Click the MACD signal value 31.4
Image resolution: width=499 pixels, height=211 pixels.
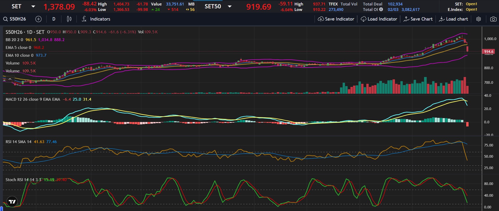(x=87, y=99)
